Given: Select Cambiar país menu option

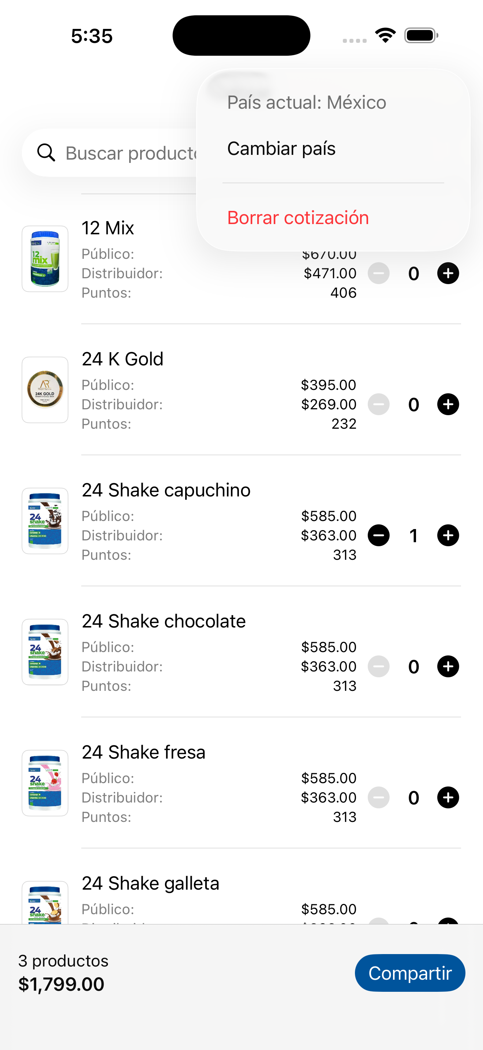Looking at the screenshot, I should pos(281,148).
